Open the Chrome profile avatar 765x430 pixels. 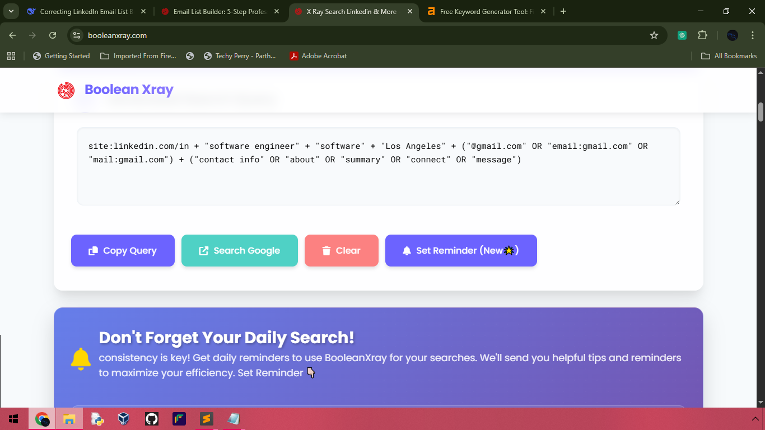coord(732,35)
